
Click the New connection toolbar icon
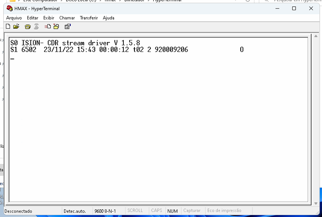pos(8,27)
